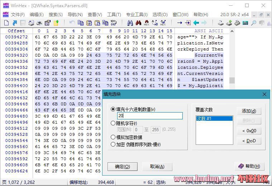Click offset row 00394272
Viewport: 272px width, 186px height.
point(16,37)
